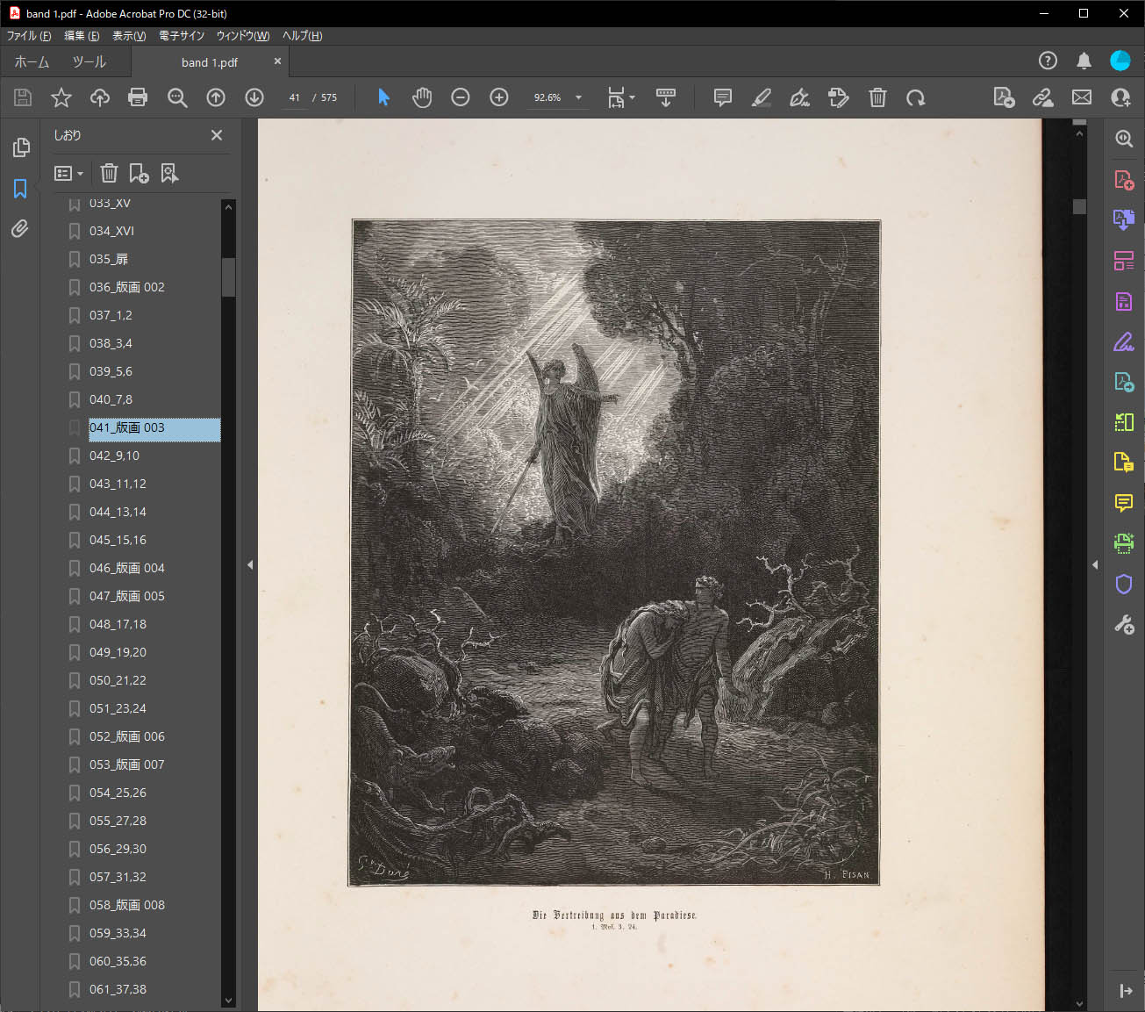
Task: Activate the Selection arrow tool
Action: 383,97
